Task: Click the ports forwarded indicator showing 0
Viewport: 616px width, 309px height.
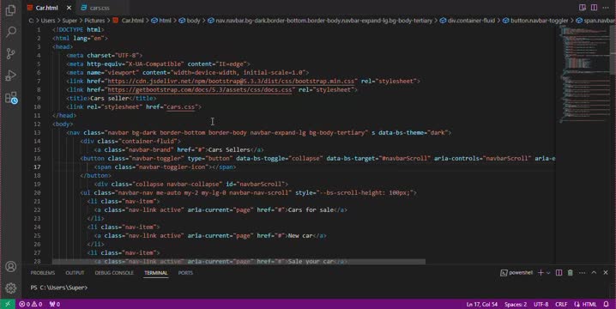Action: point(55,305)
